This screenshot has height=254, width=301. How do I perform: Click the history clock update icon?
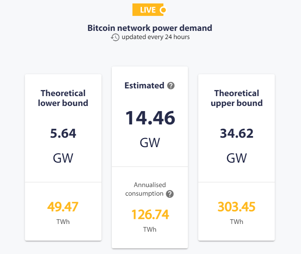(x=115, y=37)
